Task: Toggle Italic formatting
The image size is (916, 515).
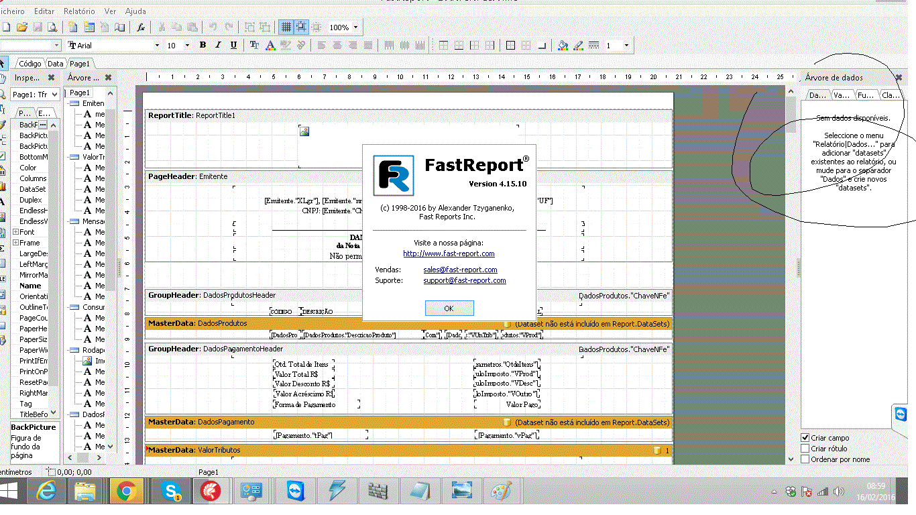Action: [x=218, y=45]
